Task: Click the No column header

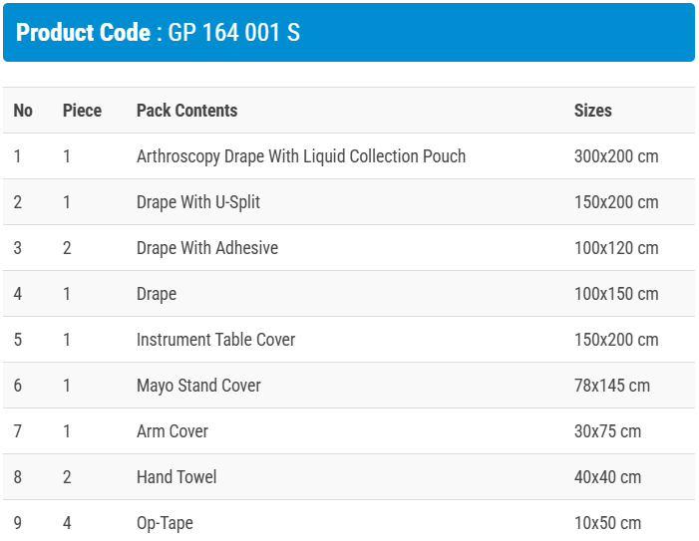Action: 23,111
